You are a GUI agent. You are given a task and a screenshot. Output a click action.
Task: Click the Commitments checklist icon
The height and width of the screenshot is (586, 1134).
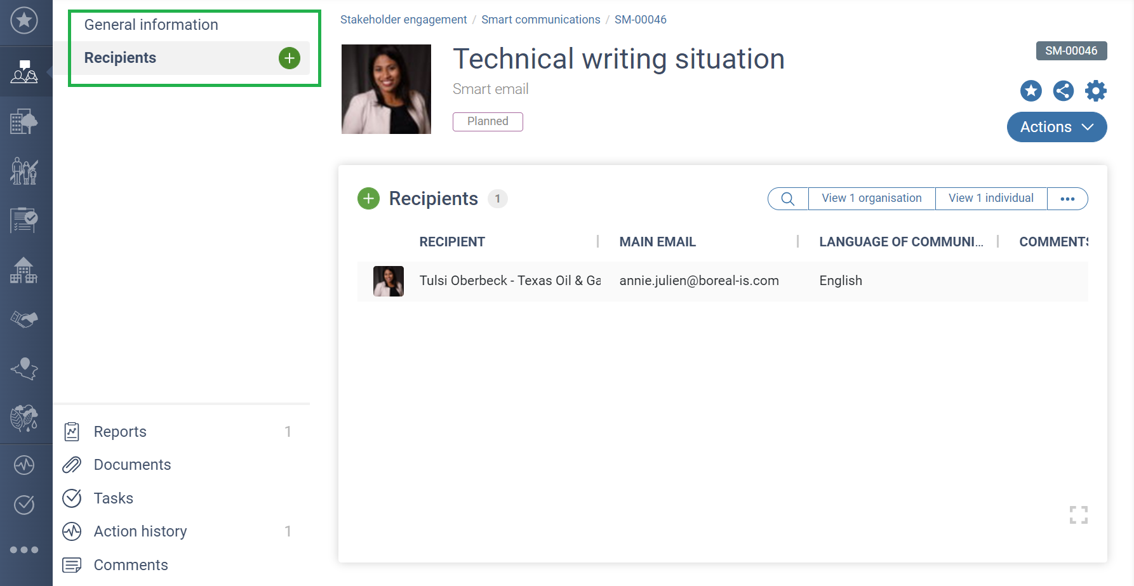23,220
